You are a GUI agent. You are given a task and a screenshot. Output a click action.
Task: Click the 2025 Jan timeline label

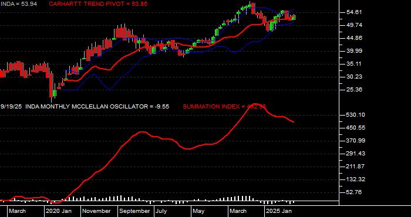(x=279, y=211)
